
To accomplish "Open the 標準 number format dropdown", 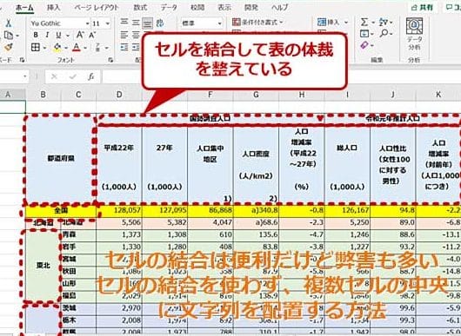I will (219, 23).
